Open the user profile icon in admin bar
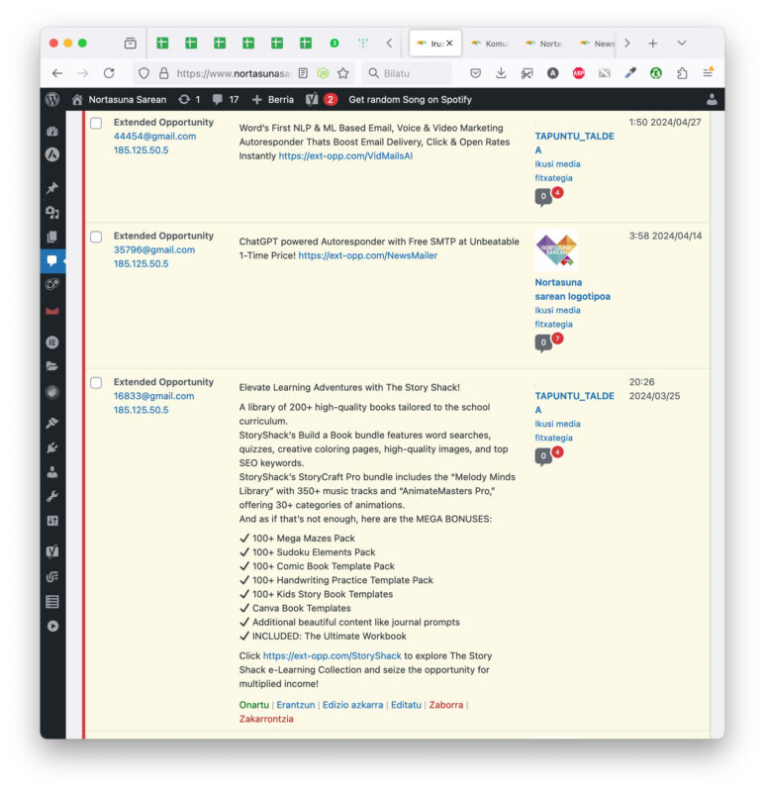 [712, 100]
